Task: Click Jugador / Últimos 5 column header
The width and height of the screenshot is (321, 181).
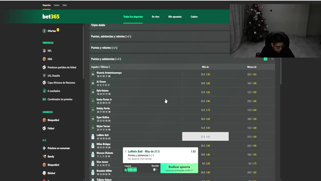Action: pos(100,67)
